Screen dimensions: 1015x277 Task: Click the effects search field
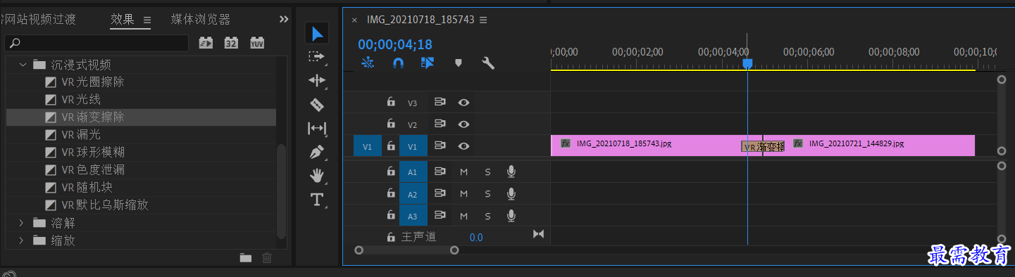[96, 44]
